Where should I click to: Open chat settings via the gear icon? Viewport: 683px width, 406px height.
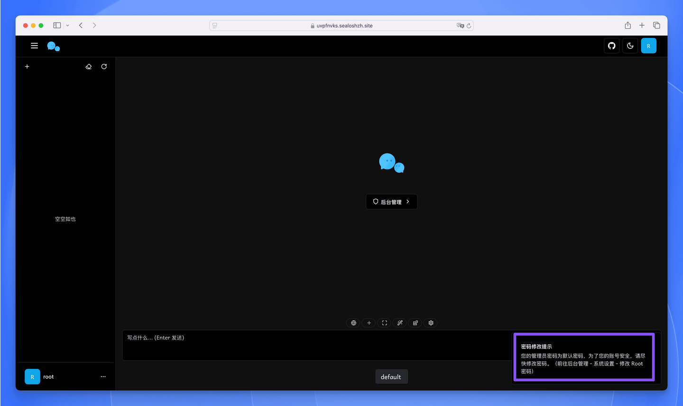coord(430,323)
